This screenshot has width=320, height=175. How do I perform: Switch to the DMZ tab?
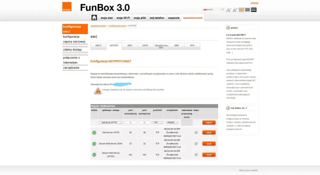pyautogui.click(x=177, y=46)
